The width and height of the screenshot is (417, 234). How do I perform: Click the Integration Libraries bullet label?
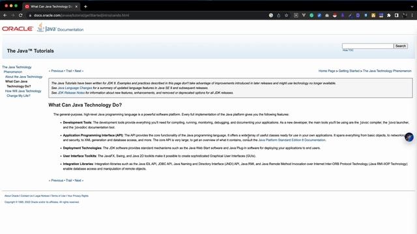tap(78, 164)
